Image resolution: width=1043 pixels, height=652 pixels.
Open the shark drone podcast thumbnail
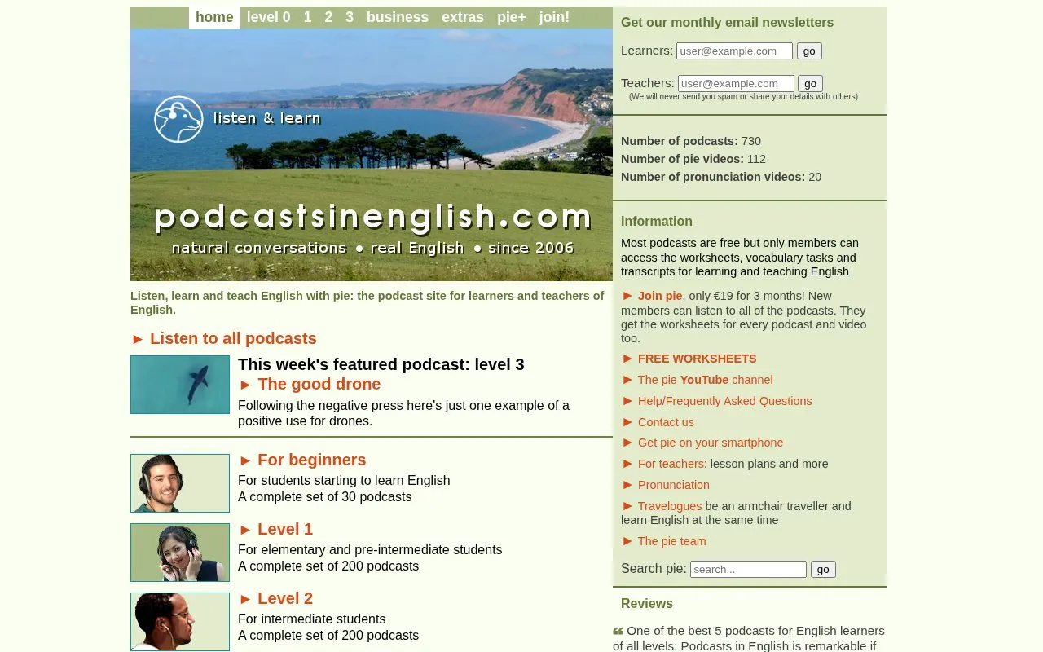(180, 385)
